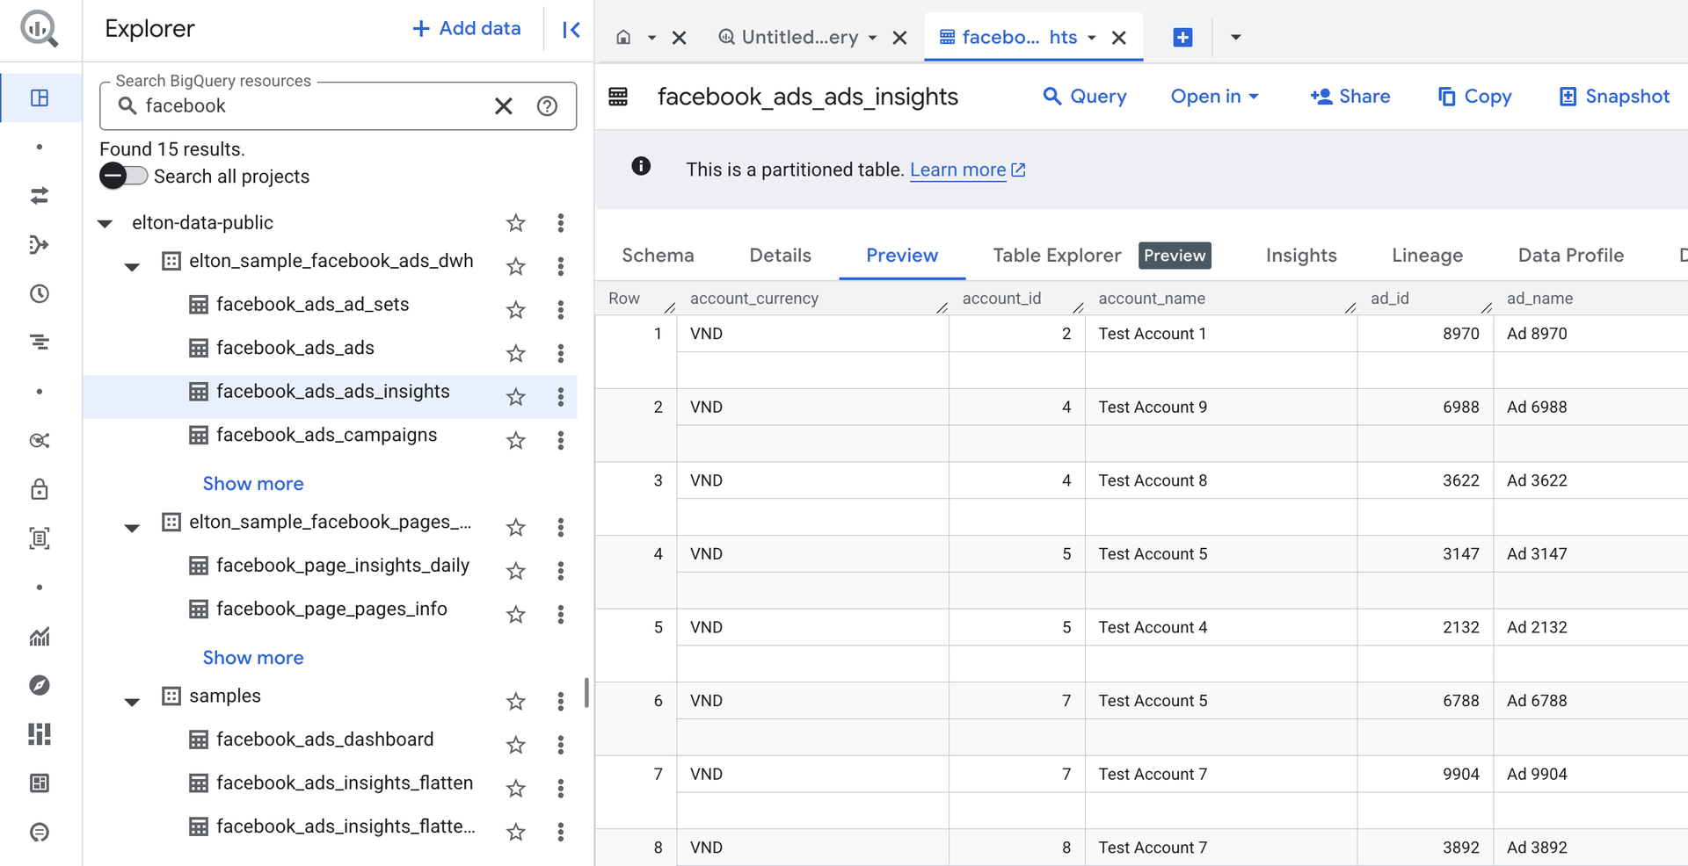
Task: Open the home tab dropdown arrow
Action: [x=651, y=38]
